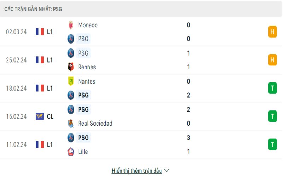283x177 pixels.
Task: Click French flag on the 02.03.24 row
Action: [x=40, y=32]
